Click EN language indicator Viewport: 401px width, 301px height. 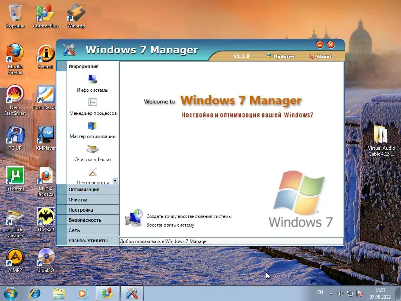click(320, 292)
